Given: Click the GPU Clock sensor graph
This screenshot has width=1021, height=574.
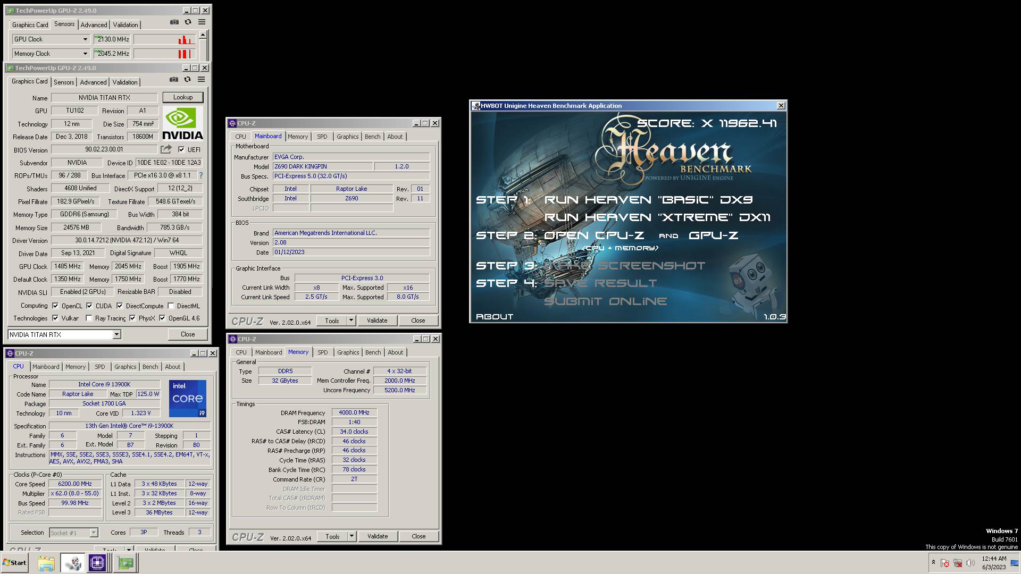Looking at the screenshot, I should click(165, 39).
